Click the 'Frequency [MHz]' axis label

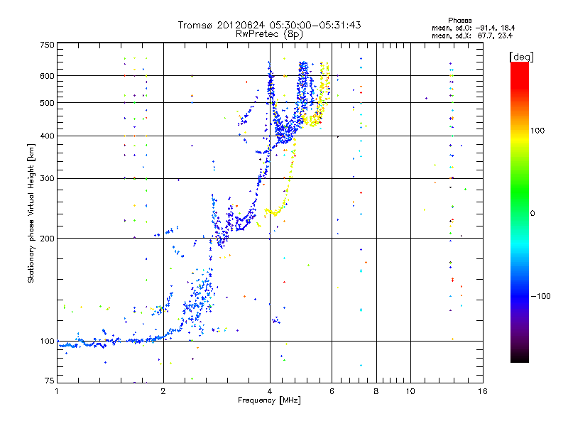(269, 400)
